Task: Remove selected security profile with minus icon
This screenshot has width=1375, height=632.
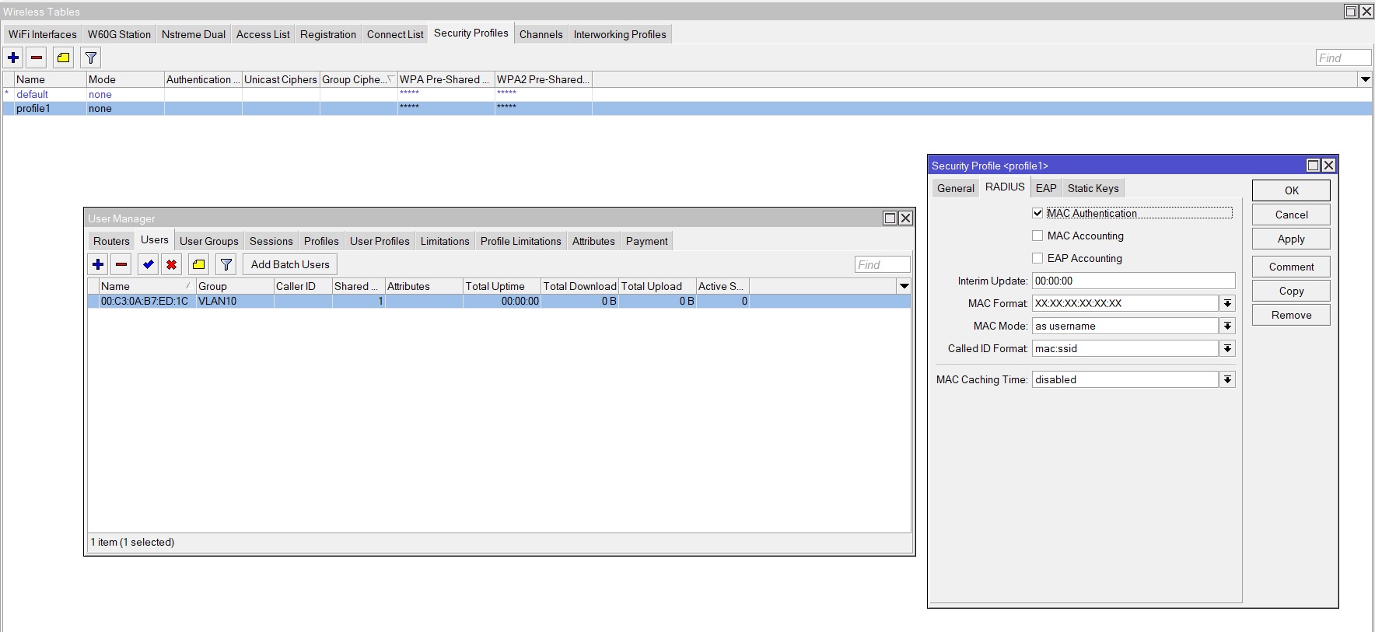Action: click(x=37, y=58)
